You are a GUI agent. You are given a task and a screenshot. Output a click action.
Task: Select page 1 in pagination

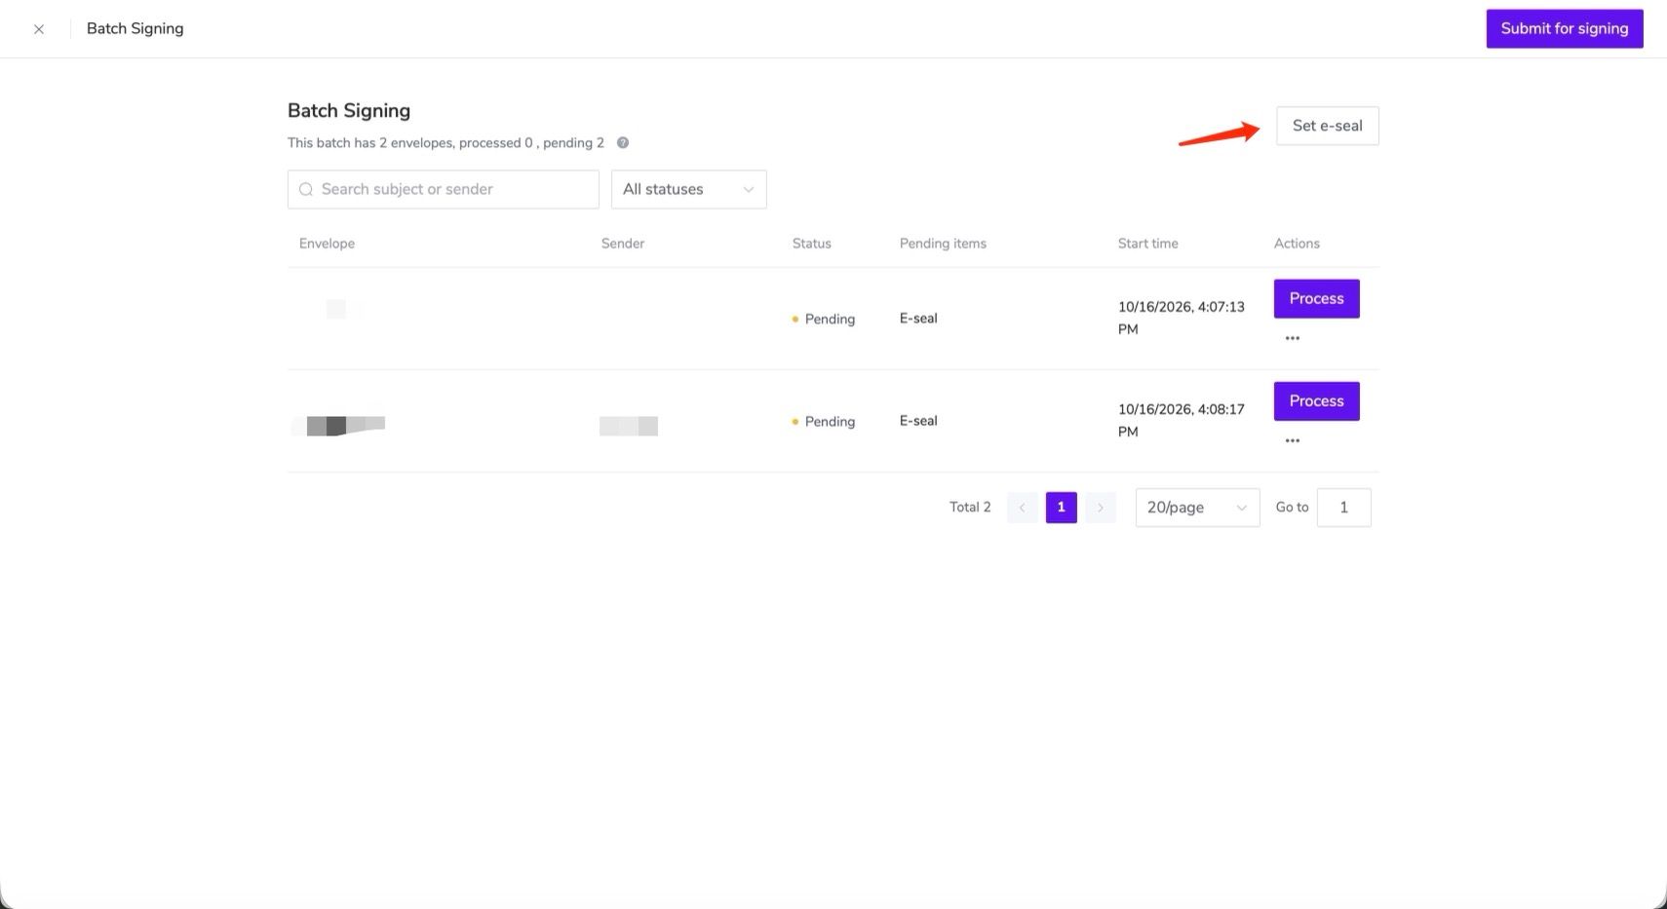(x=1062, y=508)
